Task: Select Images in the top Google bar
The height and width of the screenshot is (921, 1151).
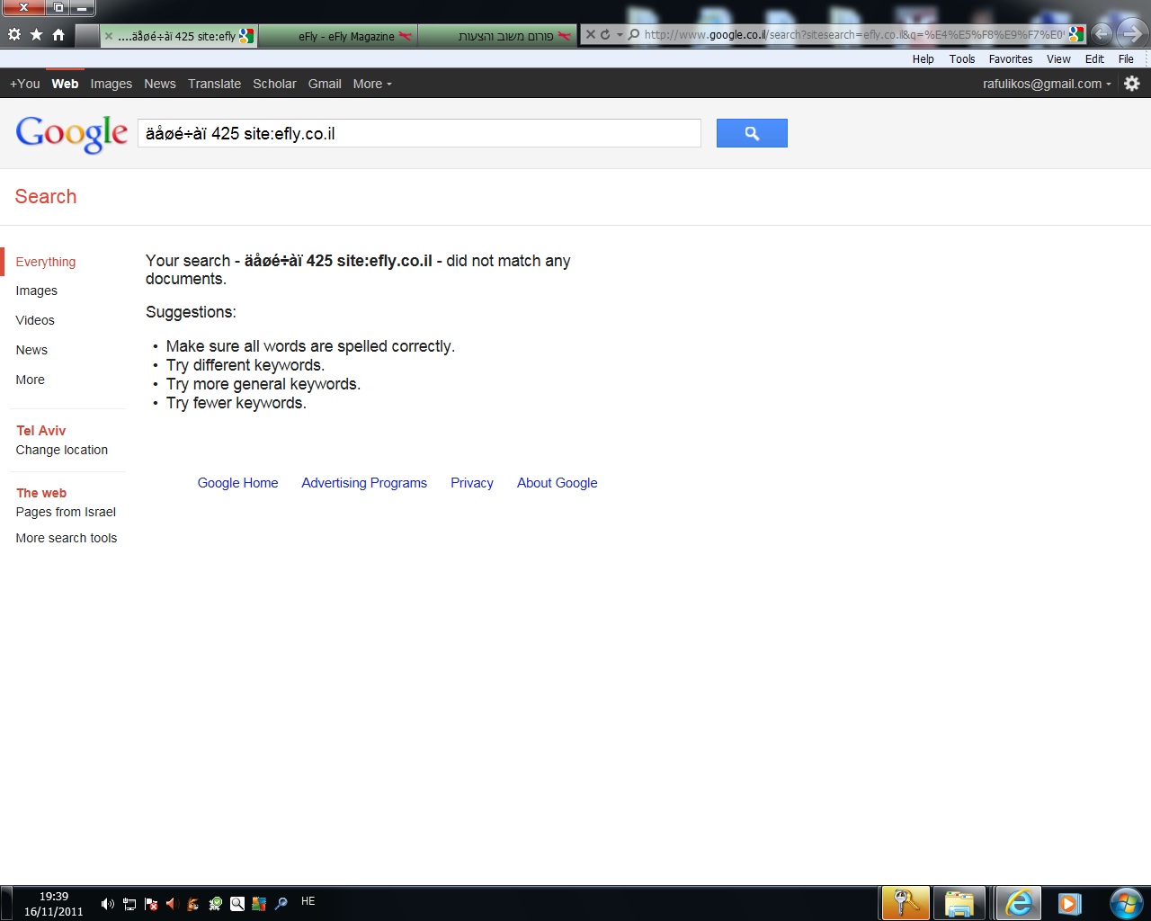Action: tap(111, 84)
